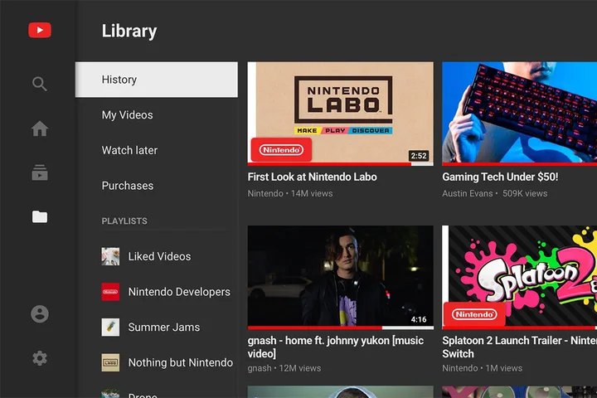
Task: Click the Nintendo Developers red playlist icon
Action: point(110,292)
